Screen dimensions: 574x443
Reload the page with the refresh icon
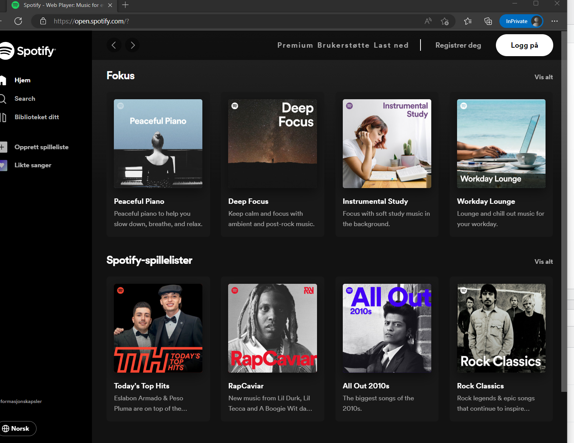[18, 21]
